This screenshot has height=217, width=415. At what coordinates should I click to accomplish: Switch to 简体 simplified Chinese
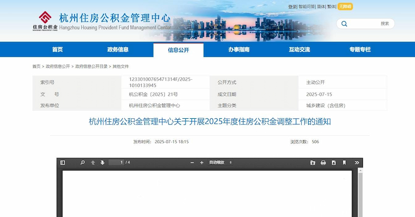tap(321, 7)
